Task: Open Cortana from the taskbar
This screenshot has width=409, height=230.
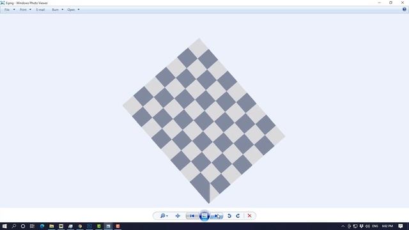Action: click(23, 226)
